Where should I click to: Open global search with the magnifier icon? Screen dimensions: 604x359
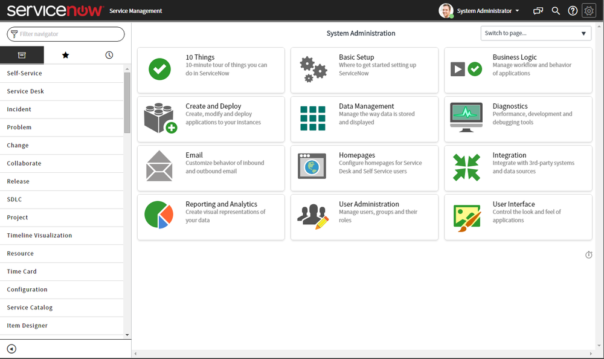point(556,10)
